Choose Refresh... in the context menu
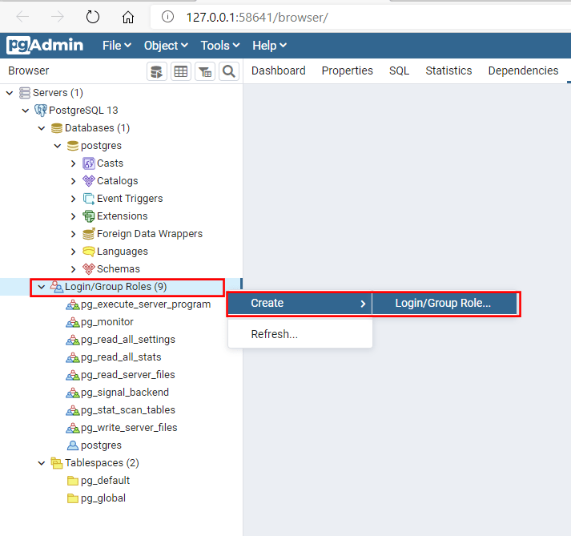Image resolution: width=571 pixels, height=536 pixels. (300, 334)
